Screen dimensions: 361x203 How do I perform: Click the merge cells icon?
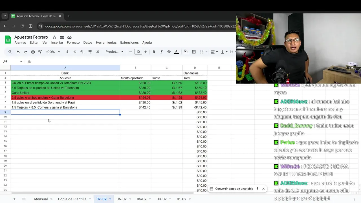coord(201,52)
